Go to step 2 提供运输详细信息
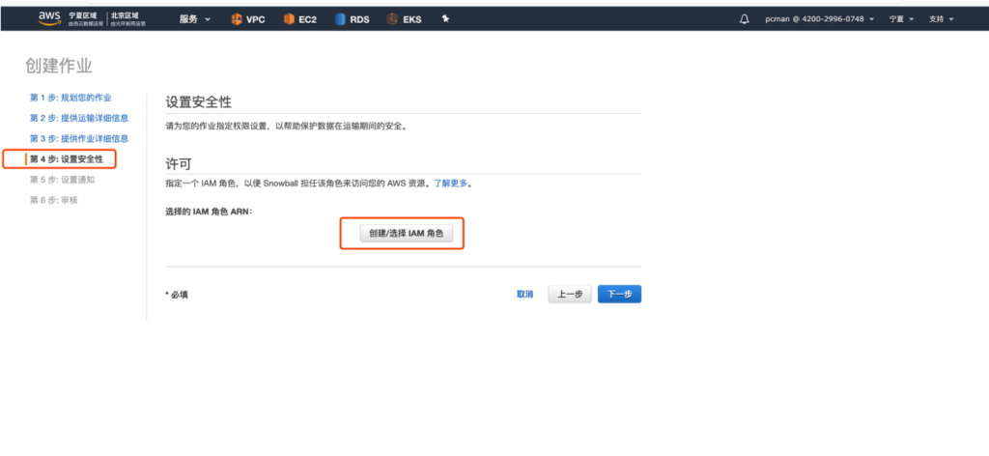The width and height of the screenshot is (989, 456). coord(79,118)
